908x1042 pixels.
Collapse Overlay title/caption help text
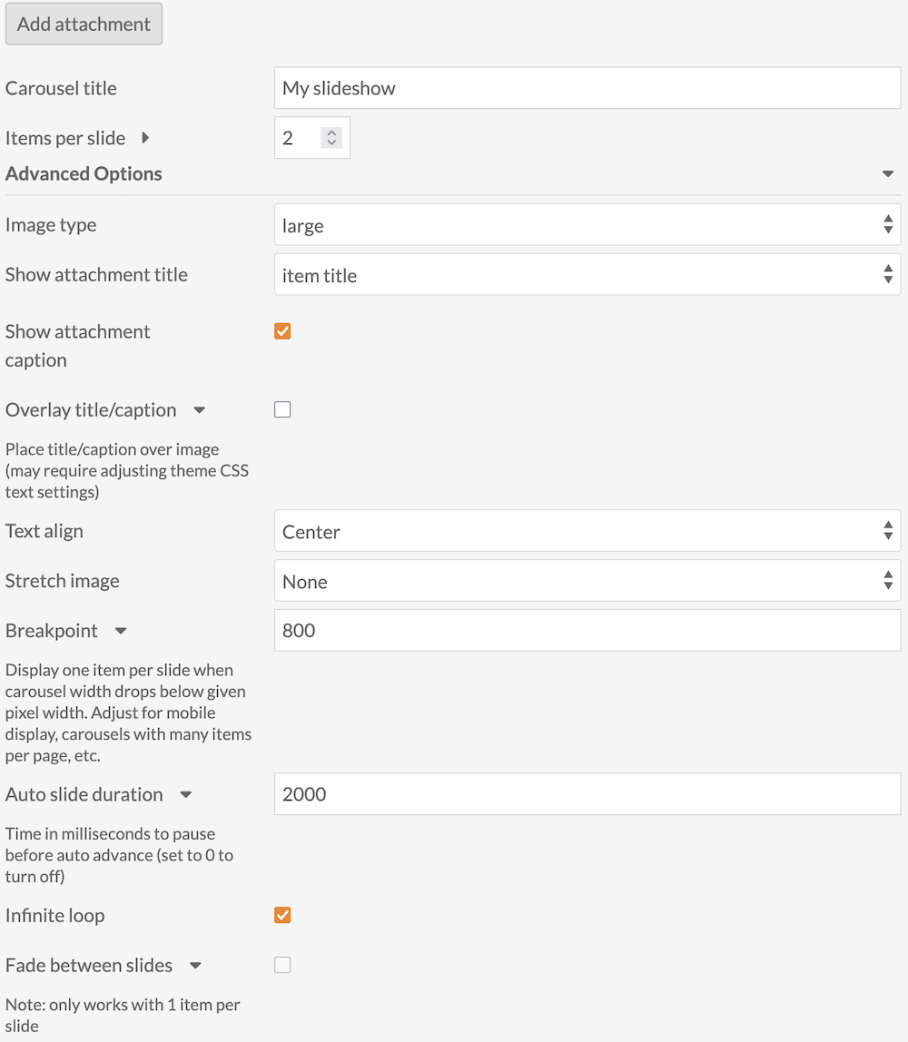point(200,410)
